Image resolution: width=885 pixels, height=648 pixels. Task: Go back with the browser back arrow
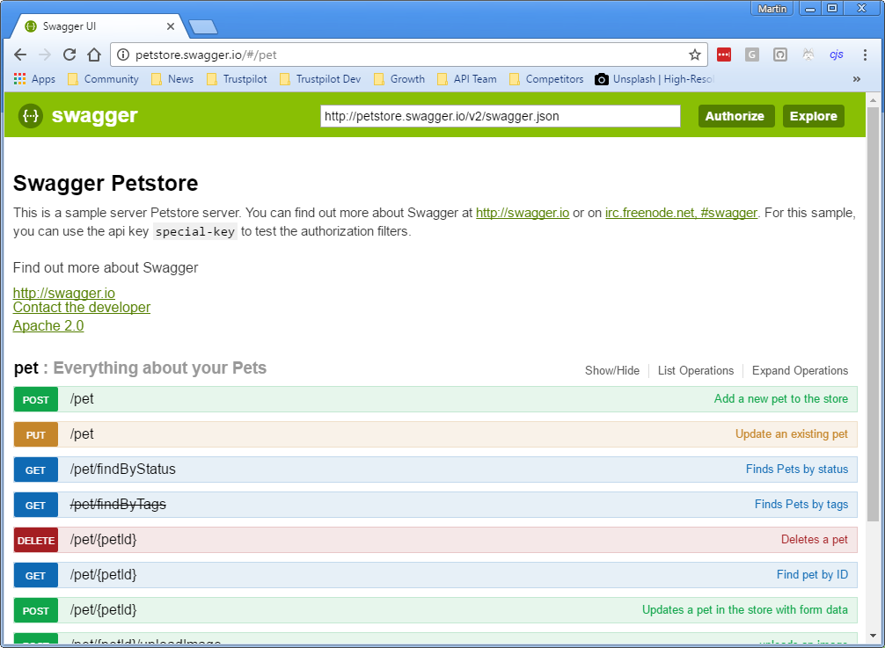pos(20,55)
